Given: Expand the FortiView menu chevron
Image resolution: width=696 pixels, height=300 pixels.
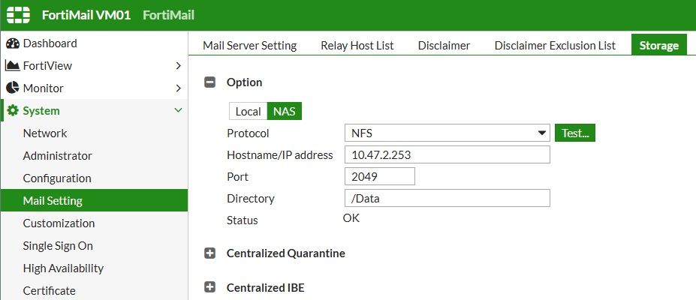Looking at the screenshot, I should coord(178,66).
